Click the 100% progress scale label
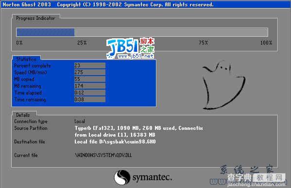The image size is (291, 188). pos(266,43)
